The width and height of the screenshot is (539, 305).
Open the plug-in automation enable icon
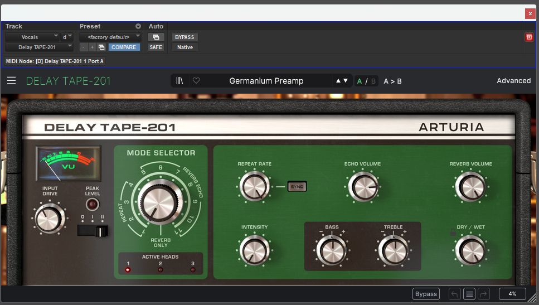click(x=156, y=37)
